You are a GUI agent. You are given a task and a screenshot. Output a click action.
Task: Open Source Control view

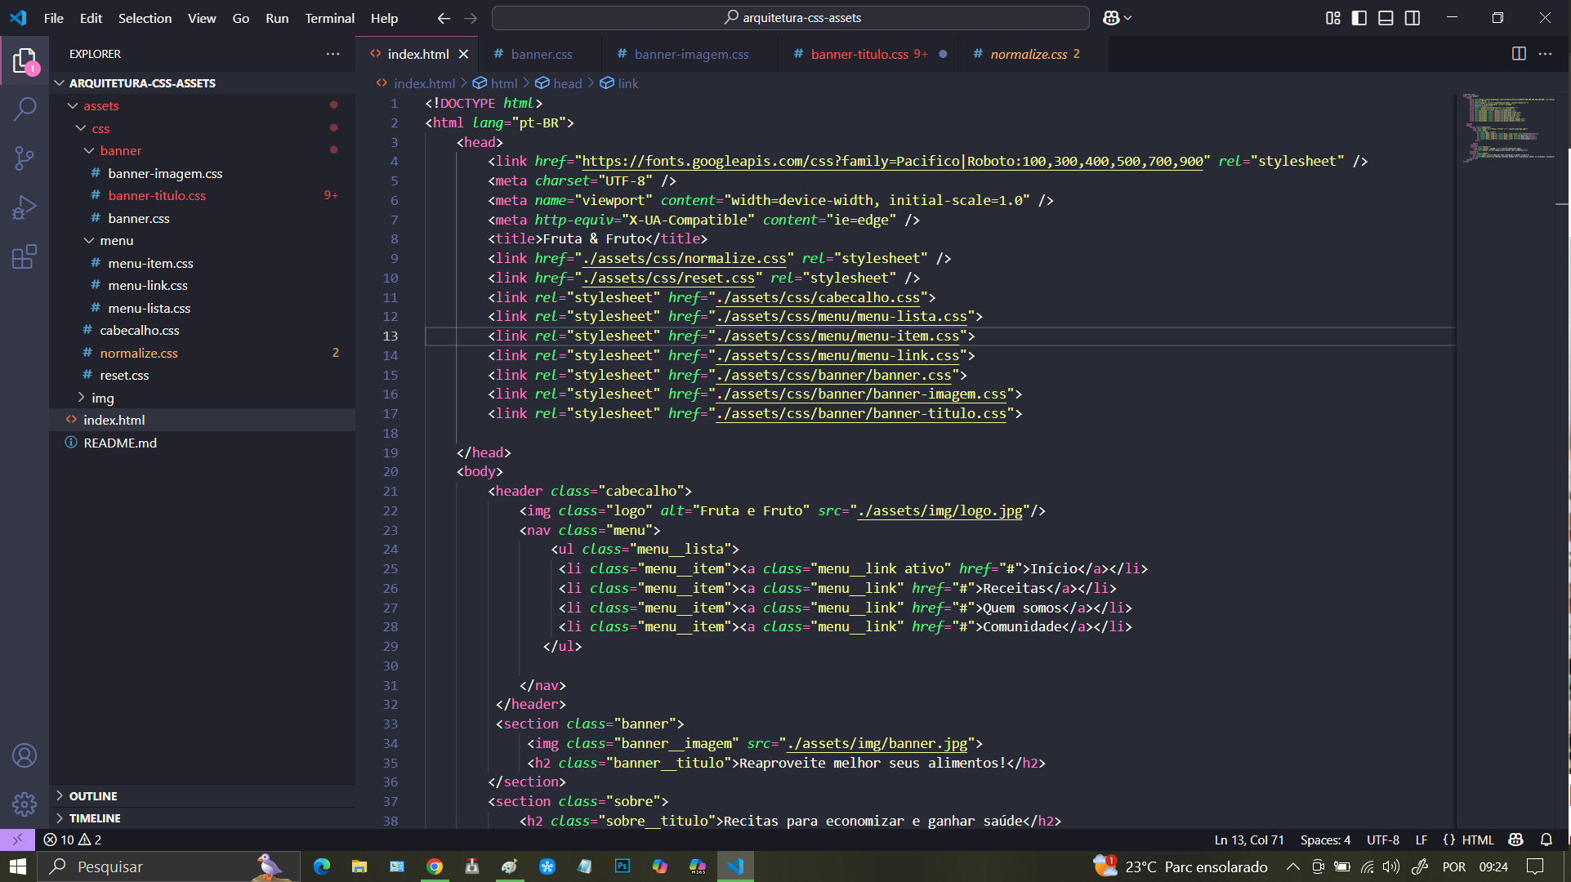(x=25, y=158)
